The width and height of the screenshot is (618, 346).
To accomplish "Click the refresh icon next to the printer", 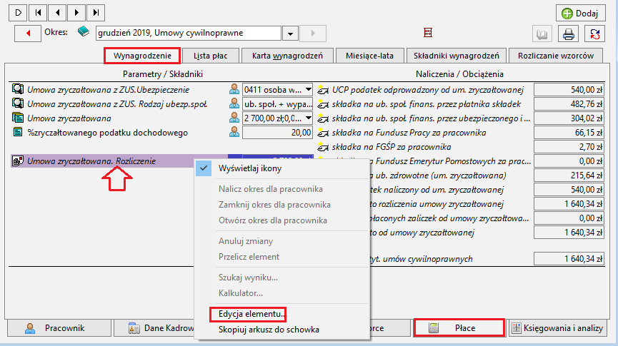I will [594, 34].
